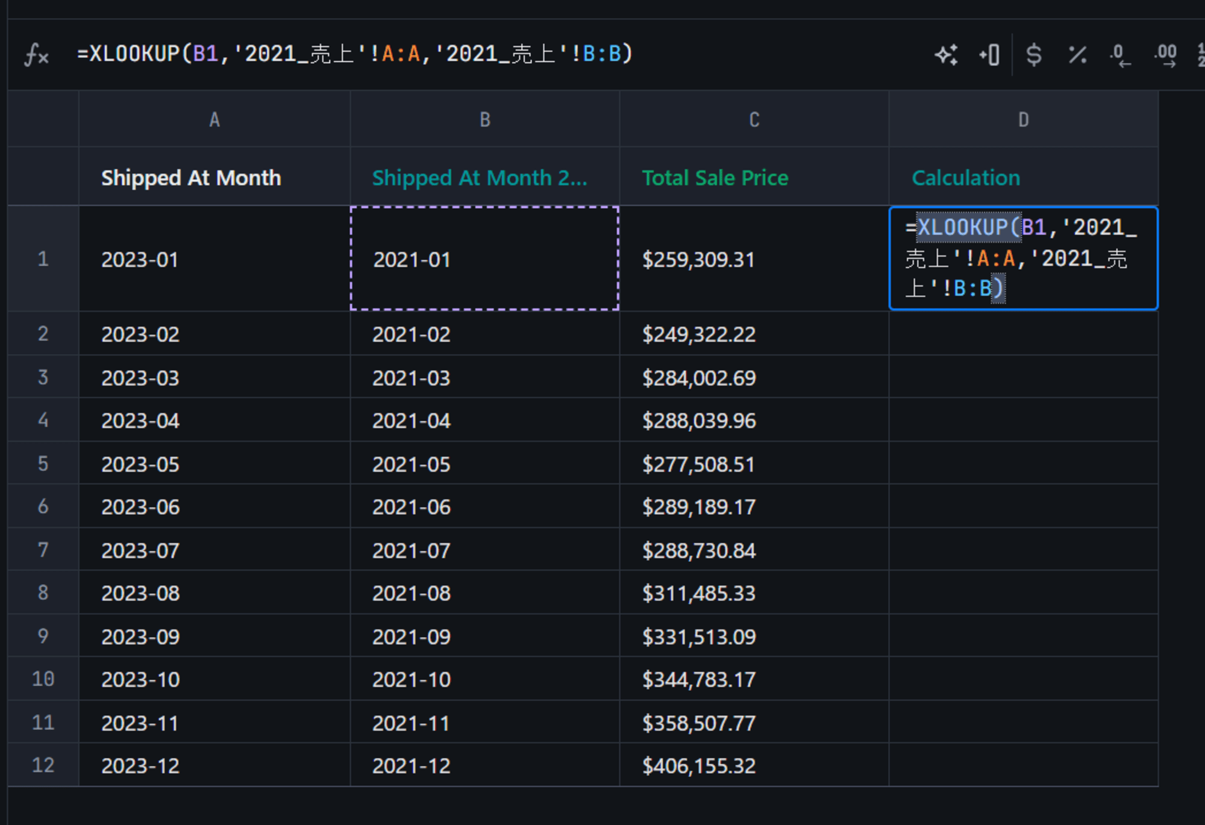Select column B header
1205x825 pixels.
tap(485, 119)
